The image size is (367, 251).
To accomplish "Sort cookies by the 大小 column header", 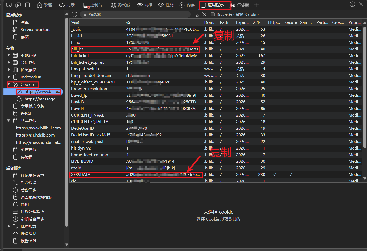I will [259, 22].
